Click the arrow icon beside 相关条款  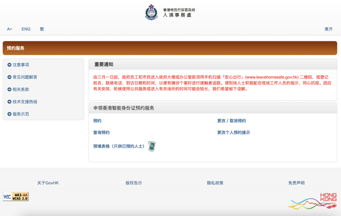(9, 89)
